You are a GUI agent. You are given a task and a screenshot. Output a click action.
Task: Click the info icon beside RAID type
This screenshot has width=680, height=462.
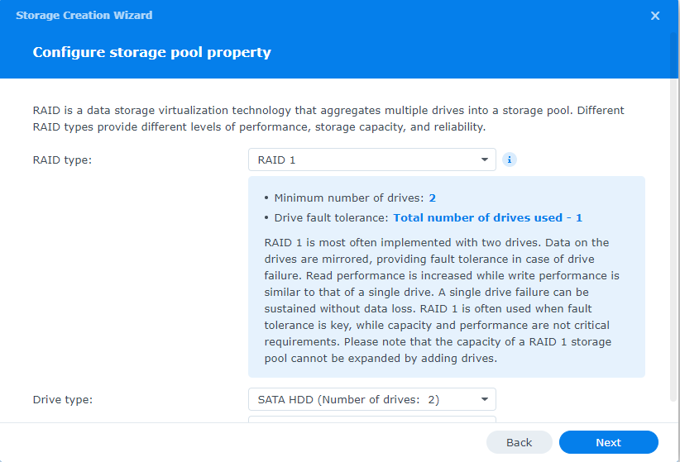pyautogui.click(x=510, y=160)
